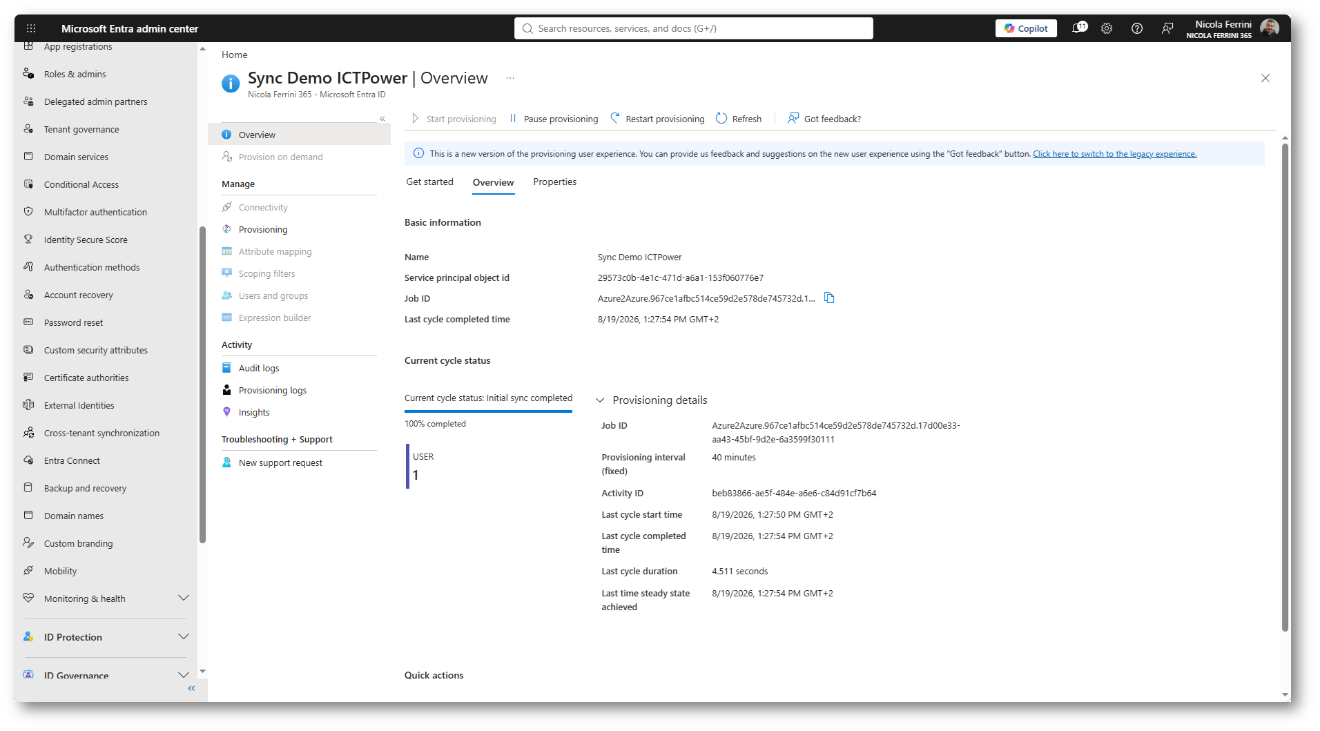Click the Home breadcrumb link
The width and height of the screenshot is (1320, 731).
(x=234, y=55)
